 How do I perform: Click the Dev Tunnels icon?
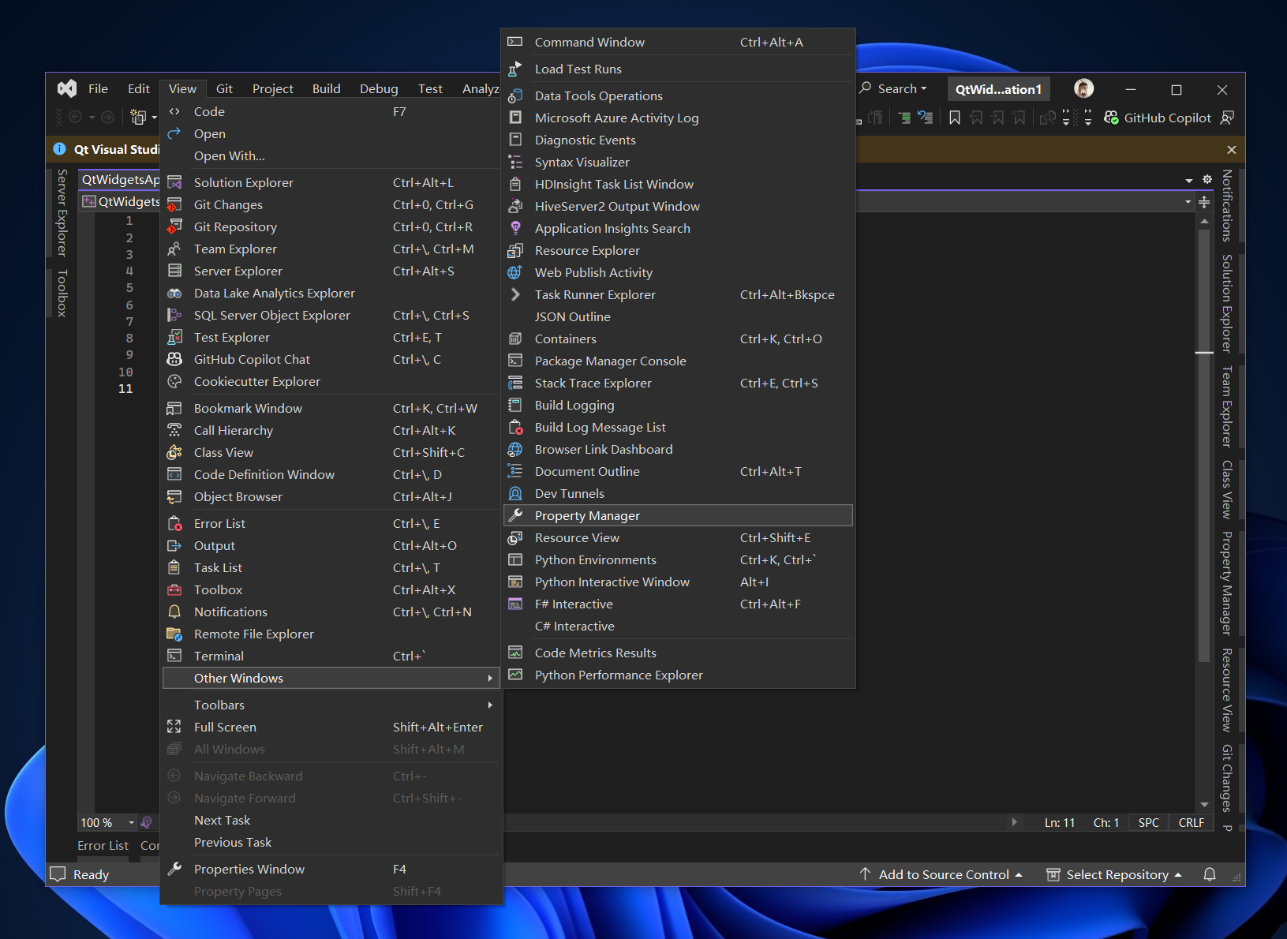tap(515, 493)
